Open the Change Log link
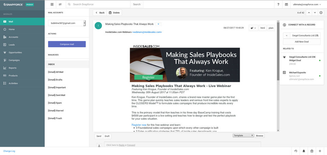This screenshot has height=155, width=327. click(9, 151)
